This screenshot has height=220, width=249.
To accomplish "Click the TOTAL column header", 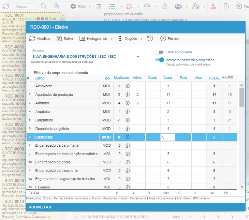I will 214,78.
